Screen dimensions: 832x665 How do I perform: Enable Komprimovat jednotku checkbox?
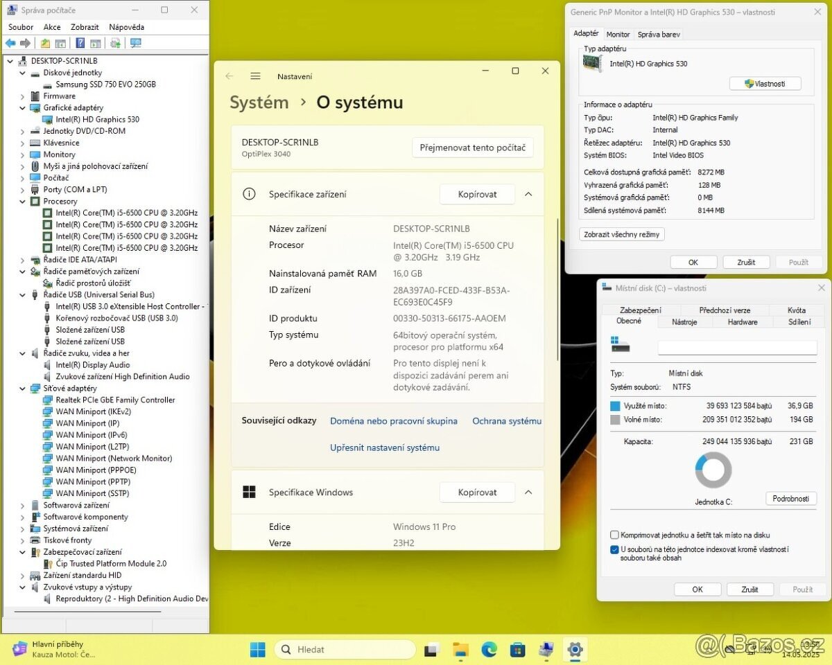coord(614,535)
